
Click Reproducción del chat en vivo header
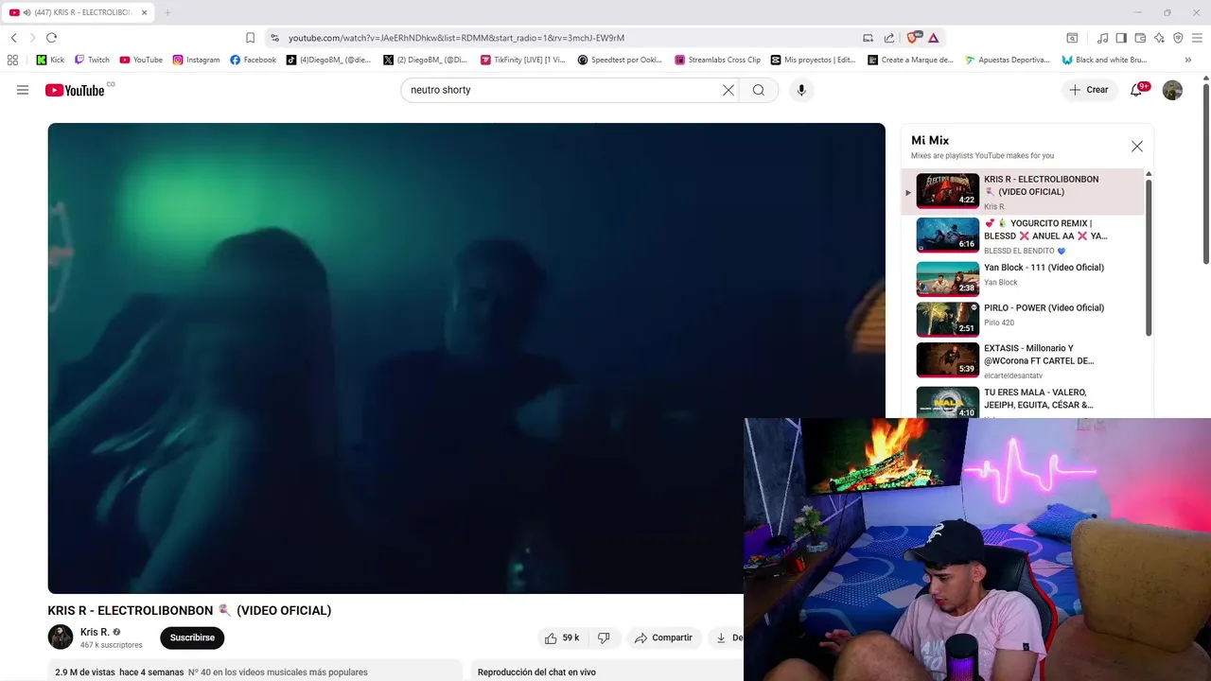click(536, 672)
